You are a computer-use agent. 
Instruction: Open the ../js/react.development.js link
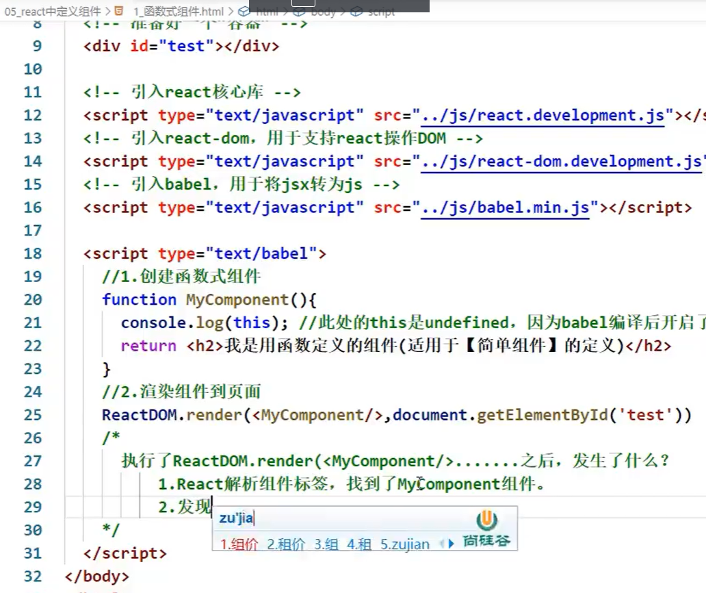(542, 116)
